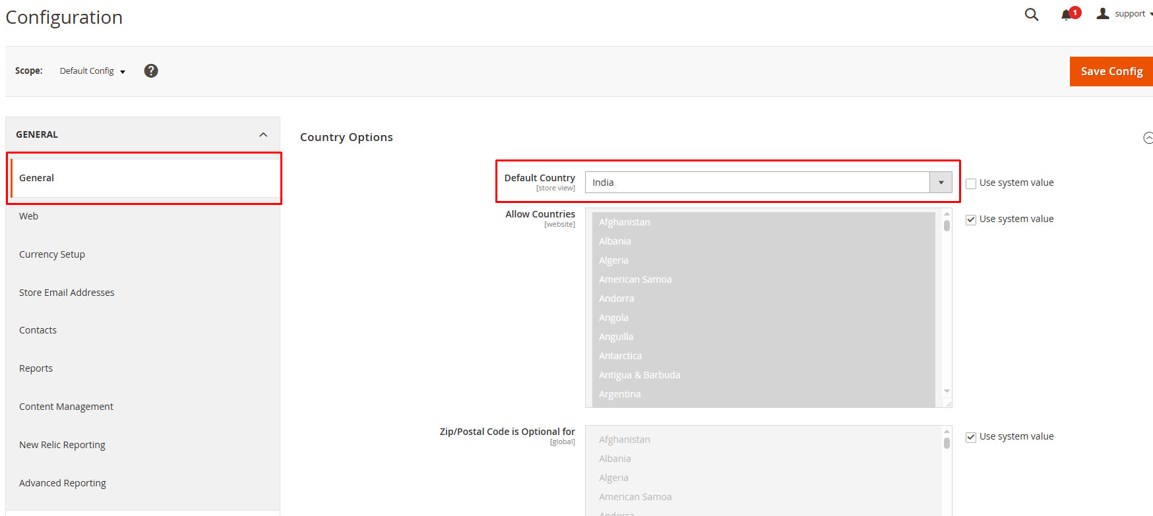The height and width of the screenshot is (516, 1153).
Task: Click Andorra in Allow Countries list
Action: click(763, 299)
